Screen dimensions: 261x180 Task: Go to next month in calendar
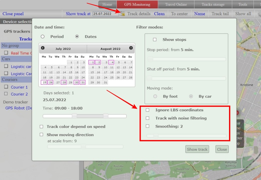pos(131,48)
